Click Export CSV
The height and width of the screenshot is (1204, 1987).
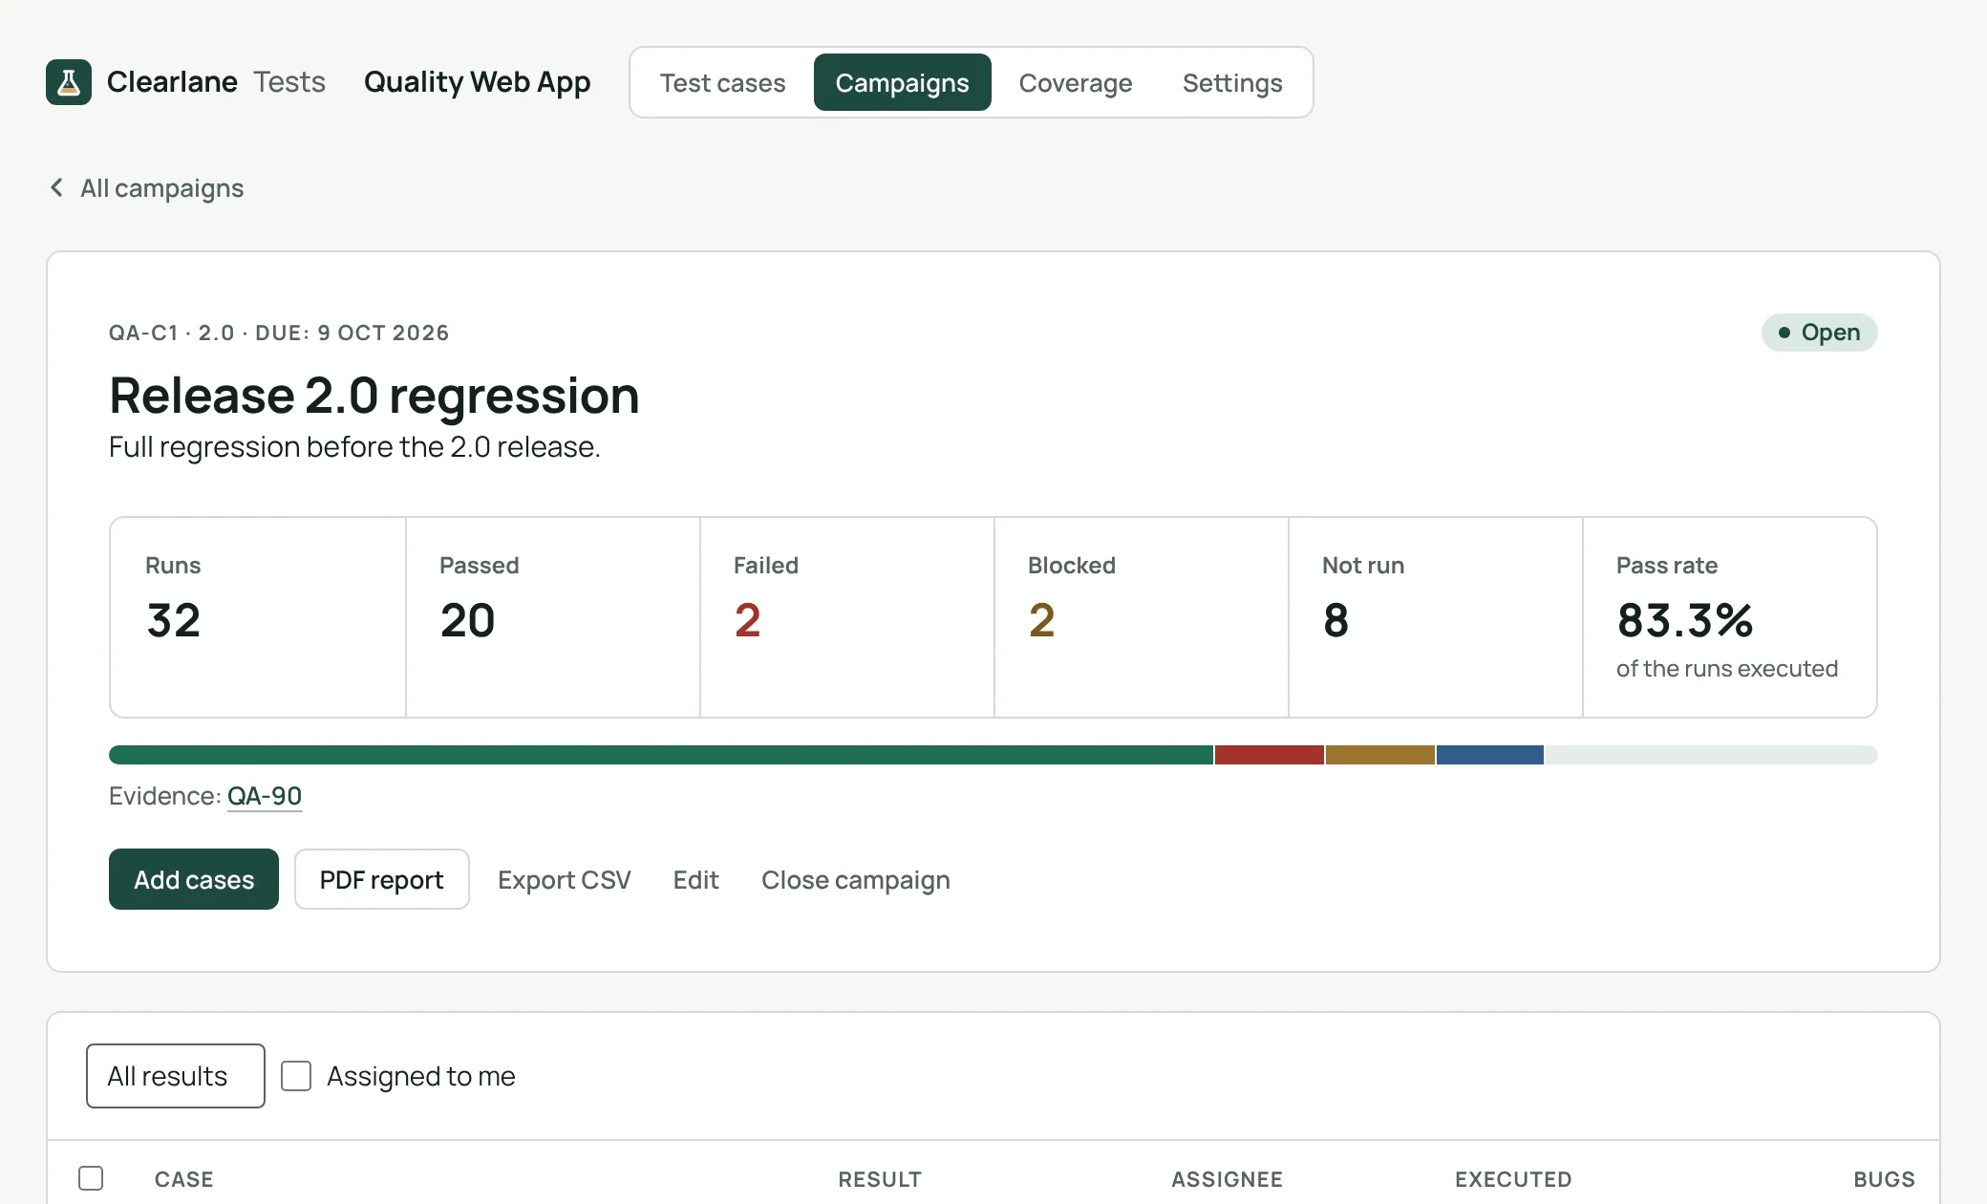565,879
